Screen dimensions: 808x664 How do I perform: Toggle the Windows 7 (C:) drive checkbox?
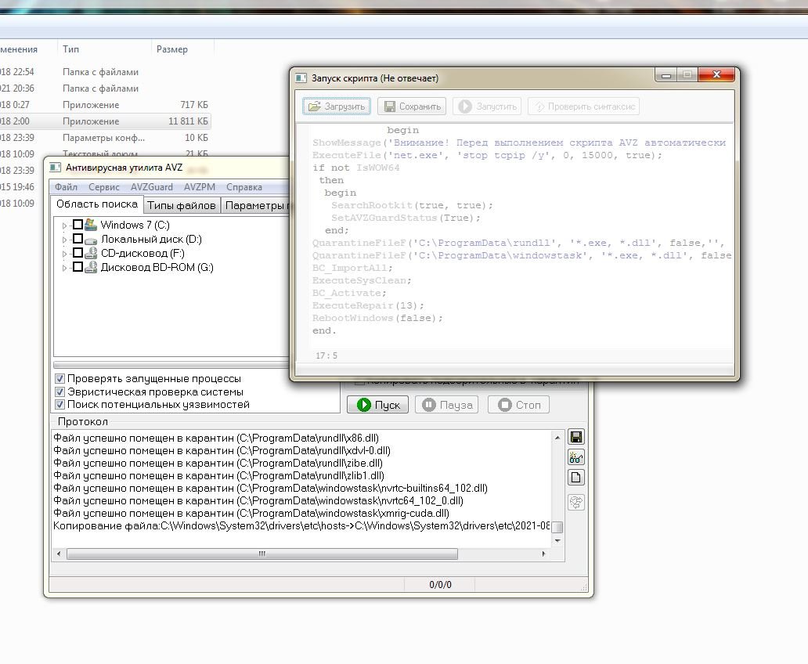click(x=78, y=225)
